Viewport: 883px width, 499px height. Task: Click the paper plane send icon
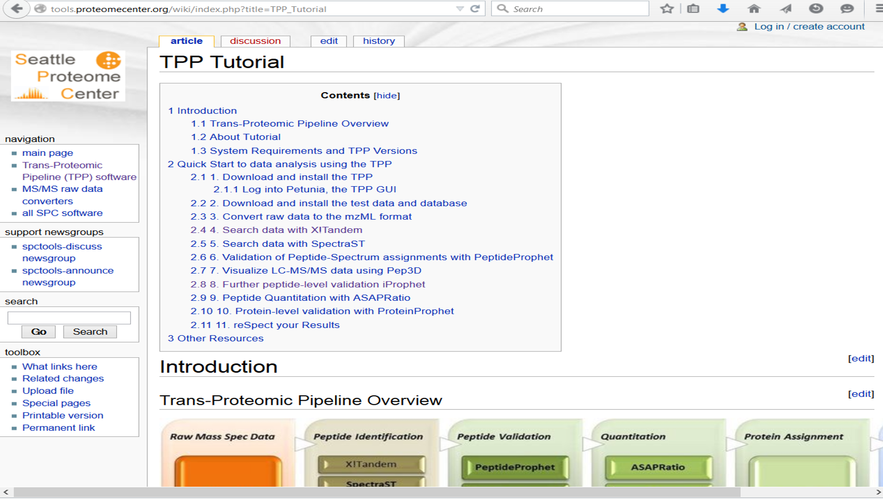[x=785, y=9]
